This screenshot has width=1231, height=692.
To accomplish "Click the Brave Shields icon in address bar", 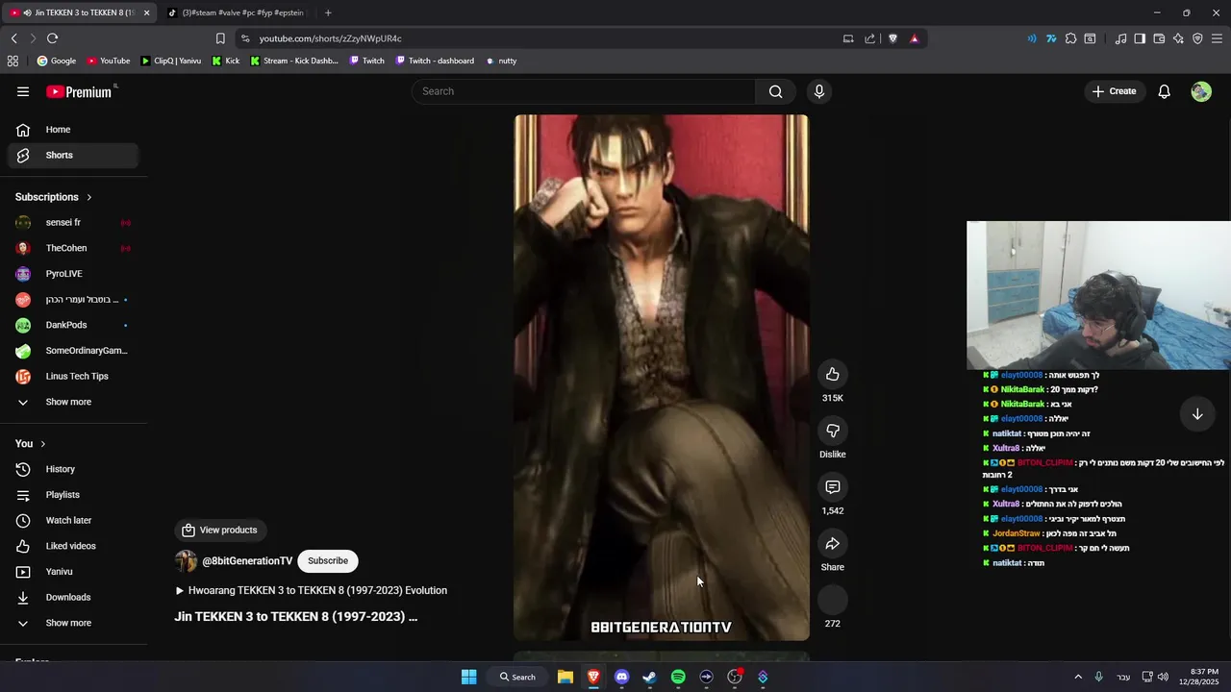I will point(892,38).
